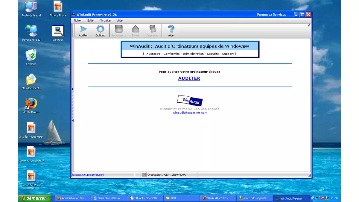
Task: Open the http://www.pxserver.com status bar link
Action: 88,175
